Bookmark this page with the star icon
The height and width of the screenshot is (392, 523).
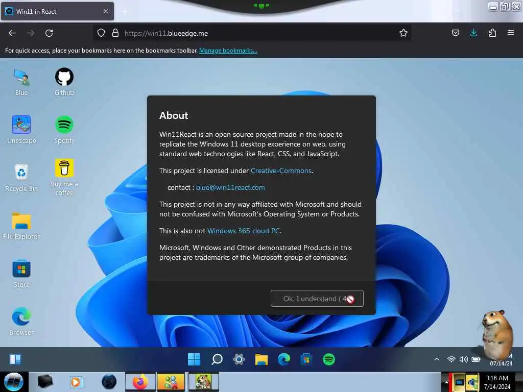coord(403,33)
